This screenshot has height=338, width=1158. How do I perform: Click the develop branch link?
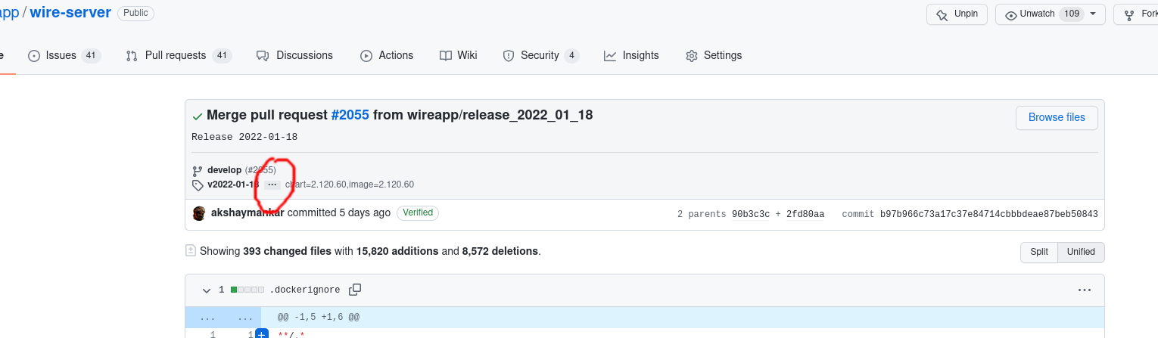click(224, 170)
